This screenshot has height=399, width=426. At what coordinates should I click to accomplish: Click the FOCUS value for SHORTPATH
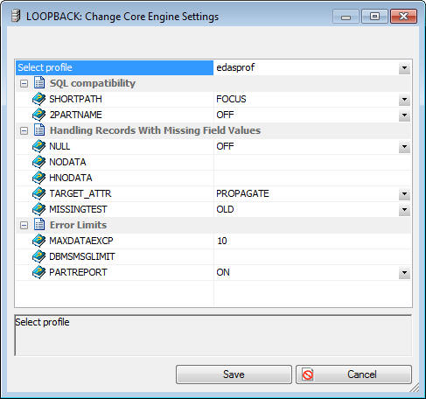231,99
